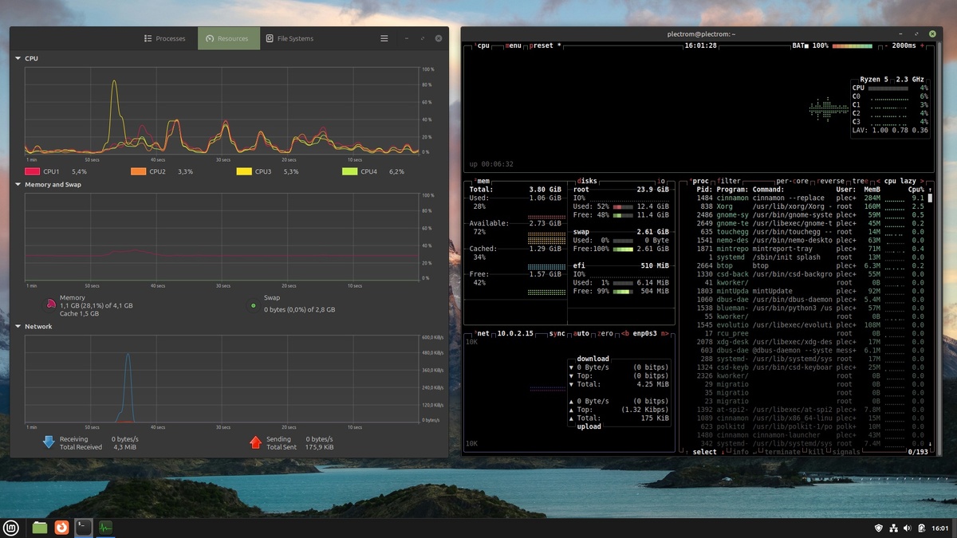Toggle disks io mode in btop
Viewport: 957px width, 538px height.
click(x=661, y=181)
